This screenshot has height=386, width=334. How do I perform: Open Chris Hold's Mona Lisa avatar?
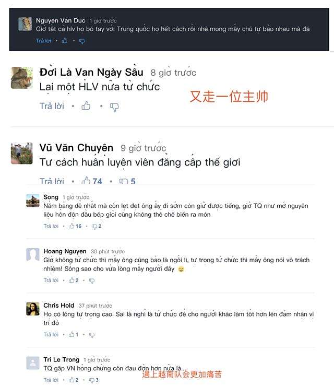pyautogui.click(x=33, y=309)
